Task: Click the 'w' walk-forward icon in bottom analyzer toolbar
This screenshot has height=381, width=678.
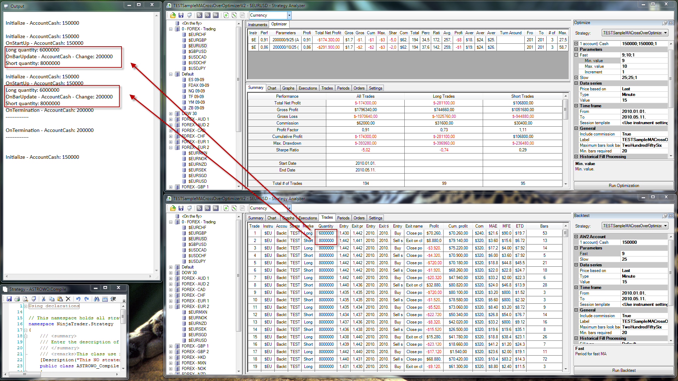Action: [x=216, y=208]
